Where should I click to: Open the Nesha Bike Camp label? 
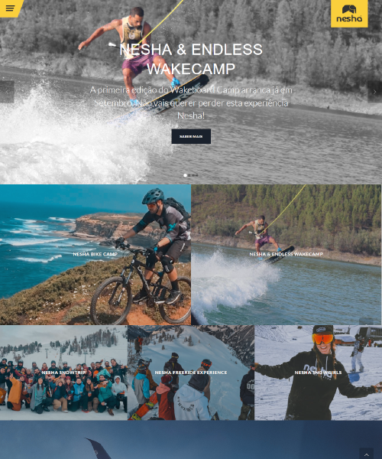pos(95,254)
